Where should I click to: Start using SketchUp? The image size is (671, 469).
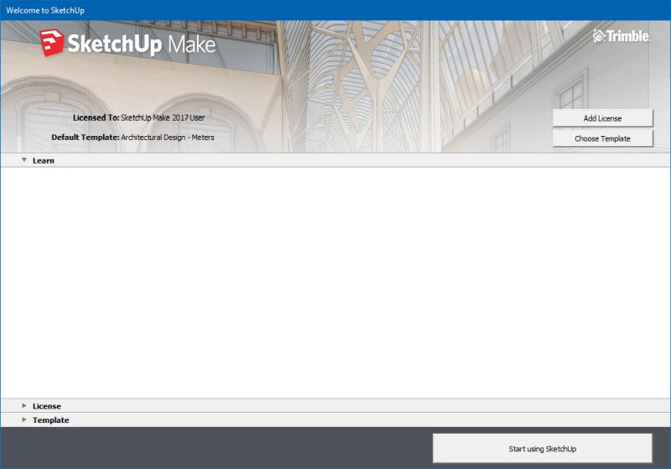(542, 449)
